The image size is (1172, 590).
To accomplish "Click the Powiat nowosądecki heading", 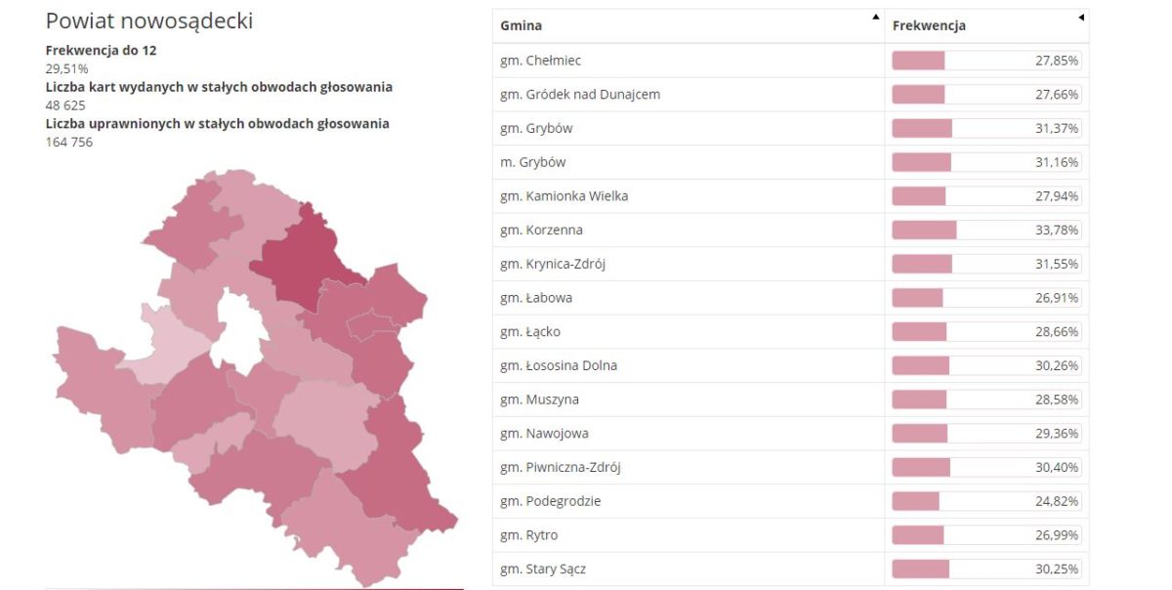I will pyautogui.click(x=149, y=21).
